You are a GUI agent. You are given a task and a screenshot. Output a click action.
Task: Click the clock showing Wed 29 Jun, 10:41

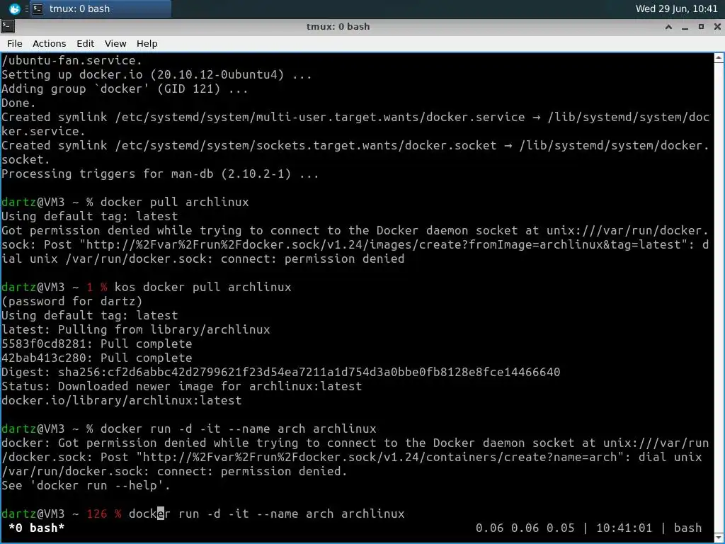pos(676,8)
